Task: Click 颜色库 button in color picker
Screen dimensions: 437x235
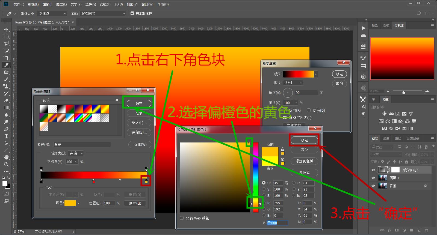Action: click(304, 172)
